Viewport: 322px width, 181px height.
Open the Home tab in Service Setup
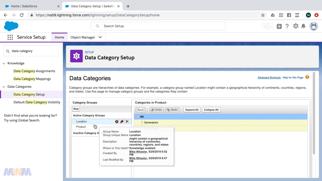click(x=59, y=37)
